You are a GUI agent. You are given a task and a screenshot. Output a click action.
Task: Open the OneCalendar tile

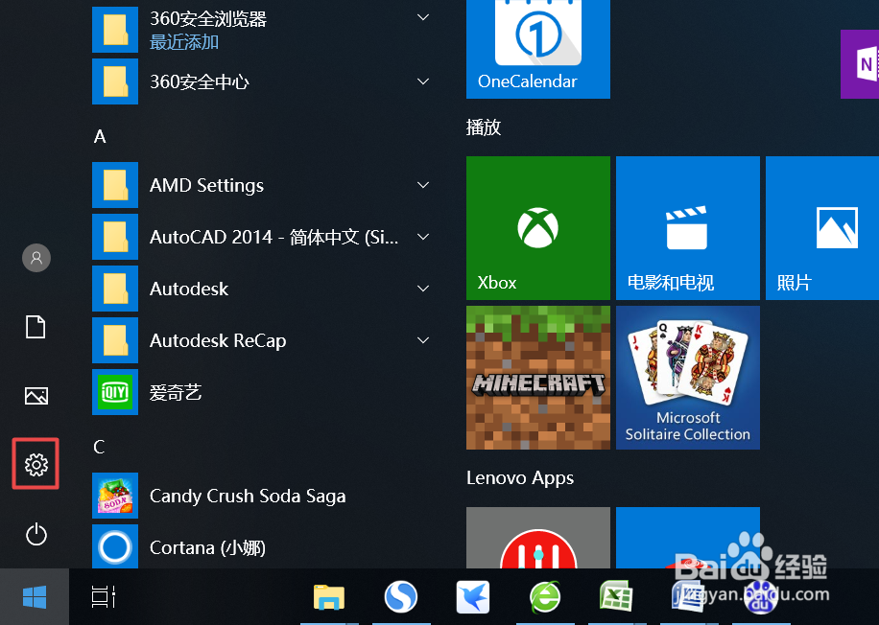pyautogui.click(x=538, y=49)
